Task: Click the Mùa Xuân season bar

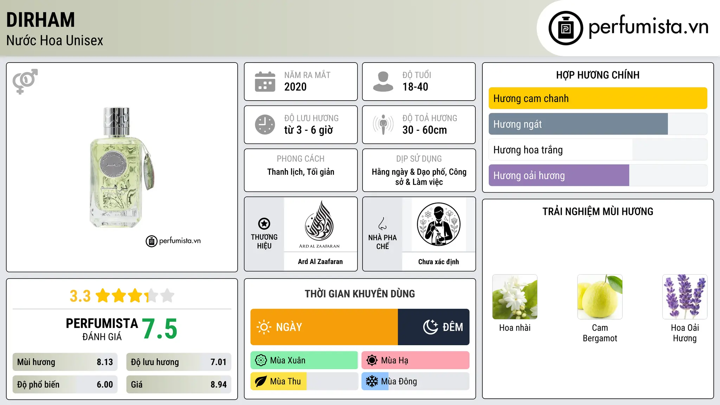Action: coord(304,360)
